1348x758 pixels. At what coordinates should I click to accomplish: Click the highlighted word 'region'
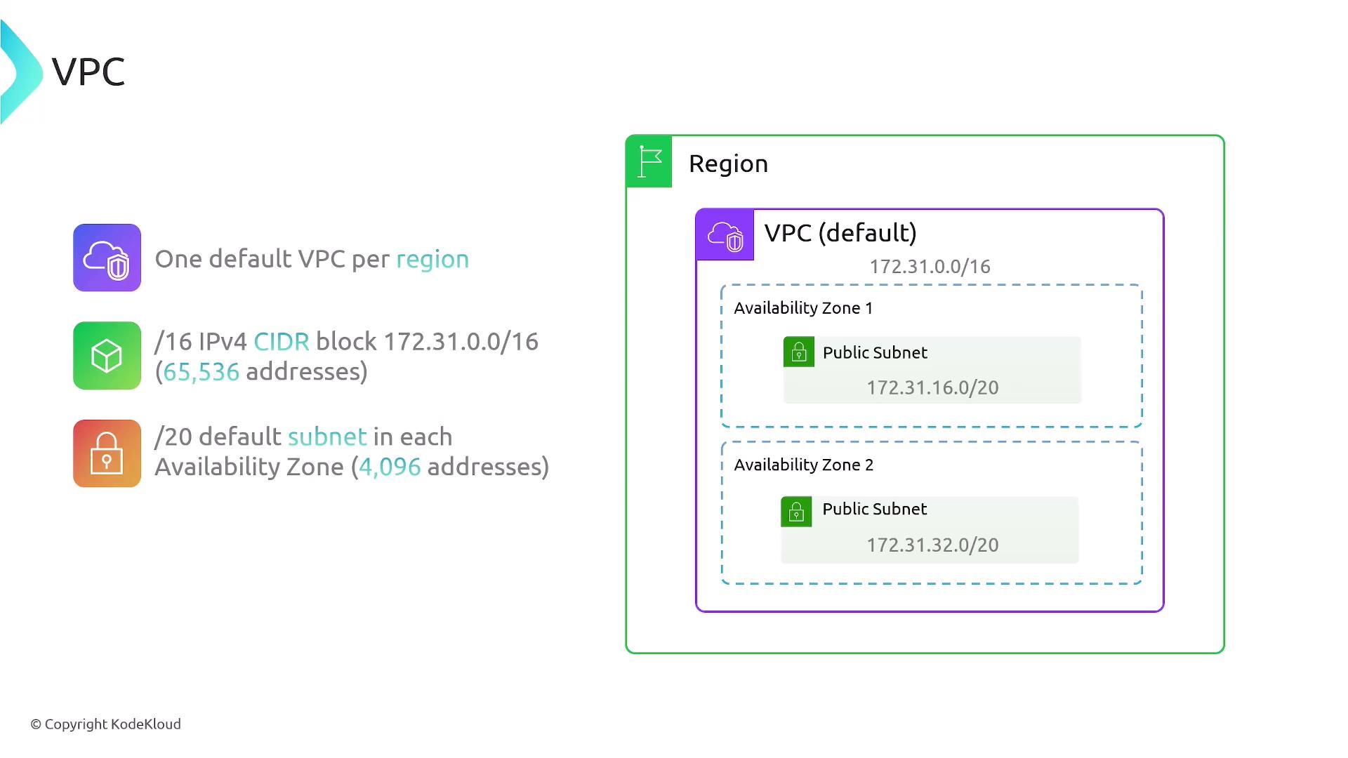point(432,259)
